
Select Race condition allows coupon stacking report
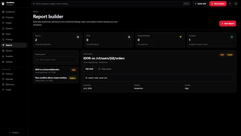(x=56, y=79)
